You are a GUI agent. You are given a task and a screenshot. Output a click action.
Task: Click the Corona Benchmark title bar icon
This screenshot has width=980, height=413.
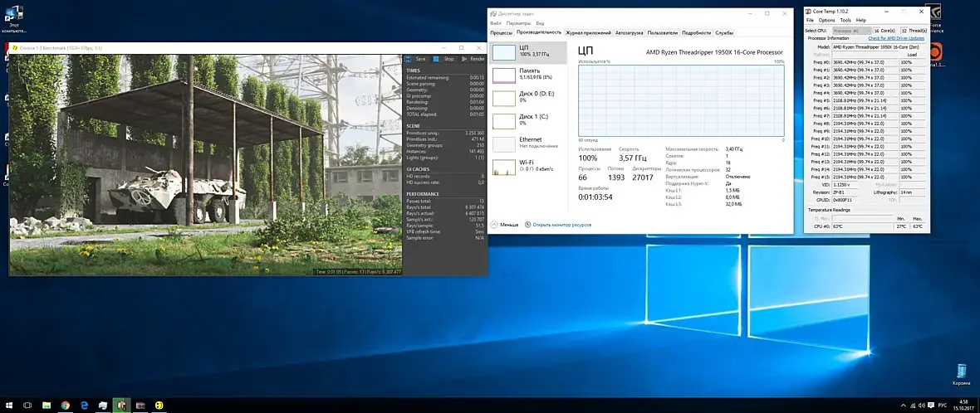pos(14,47)
